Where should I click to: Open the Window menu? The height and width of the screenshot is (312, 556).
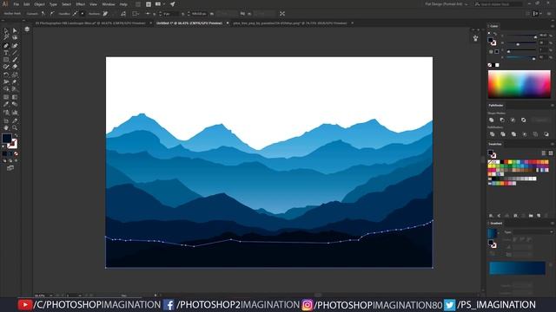108,4
